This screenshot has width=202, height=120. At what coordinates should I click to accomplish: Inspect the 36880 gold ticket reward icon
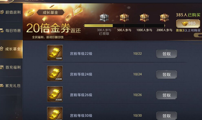pyautogui.click(x=55, y=94)
